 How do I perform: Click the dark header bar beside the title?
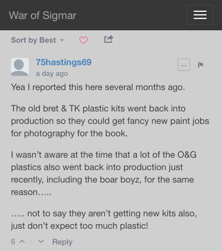pos(131,15)
